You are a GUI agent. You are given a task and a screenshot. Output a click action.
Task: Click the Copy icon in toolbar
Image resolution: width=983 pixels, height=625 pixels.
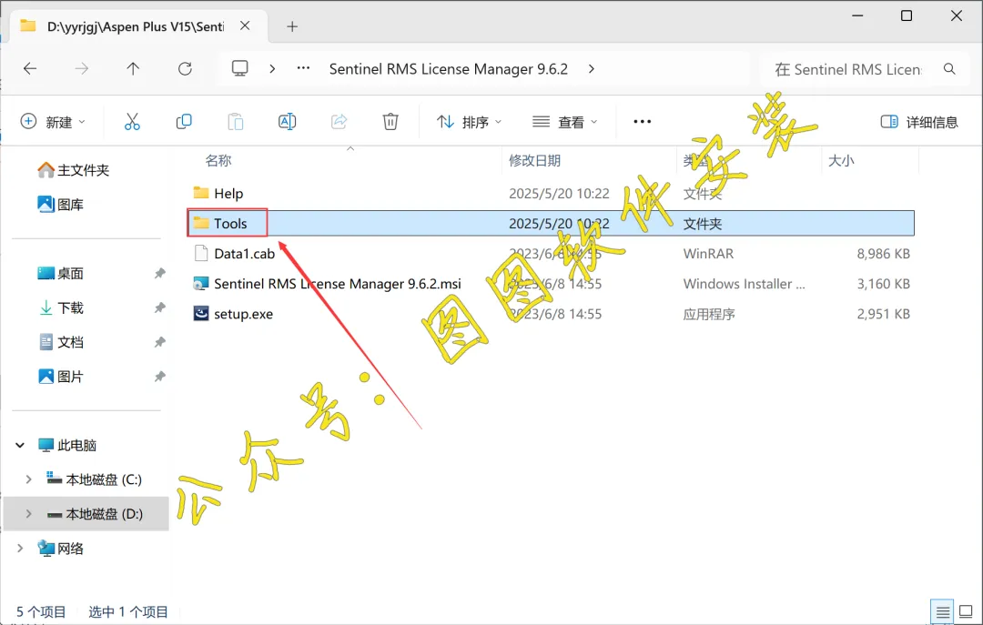click(184, 122)
